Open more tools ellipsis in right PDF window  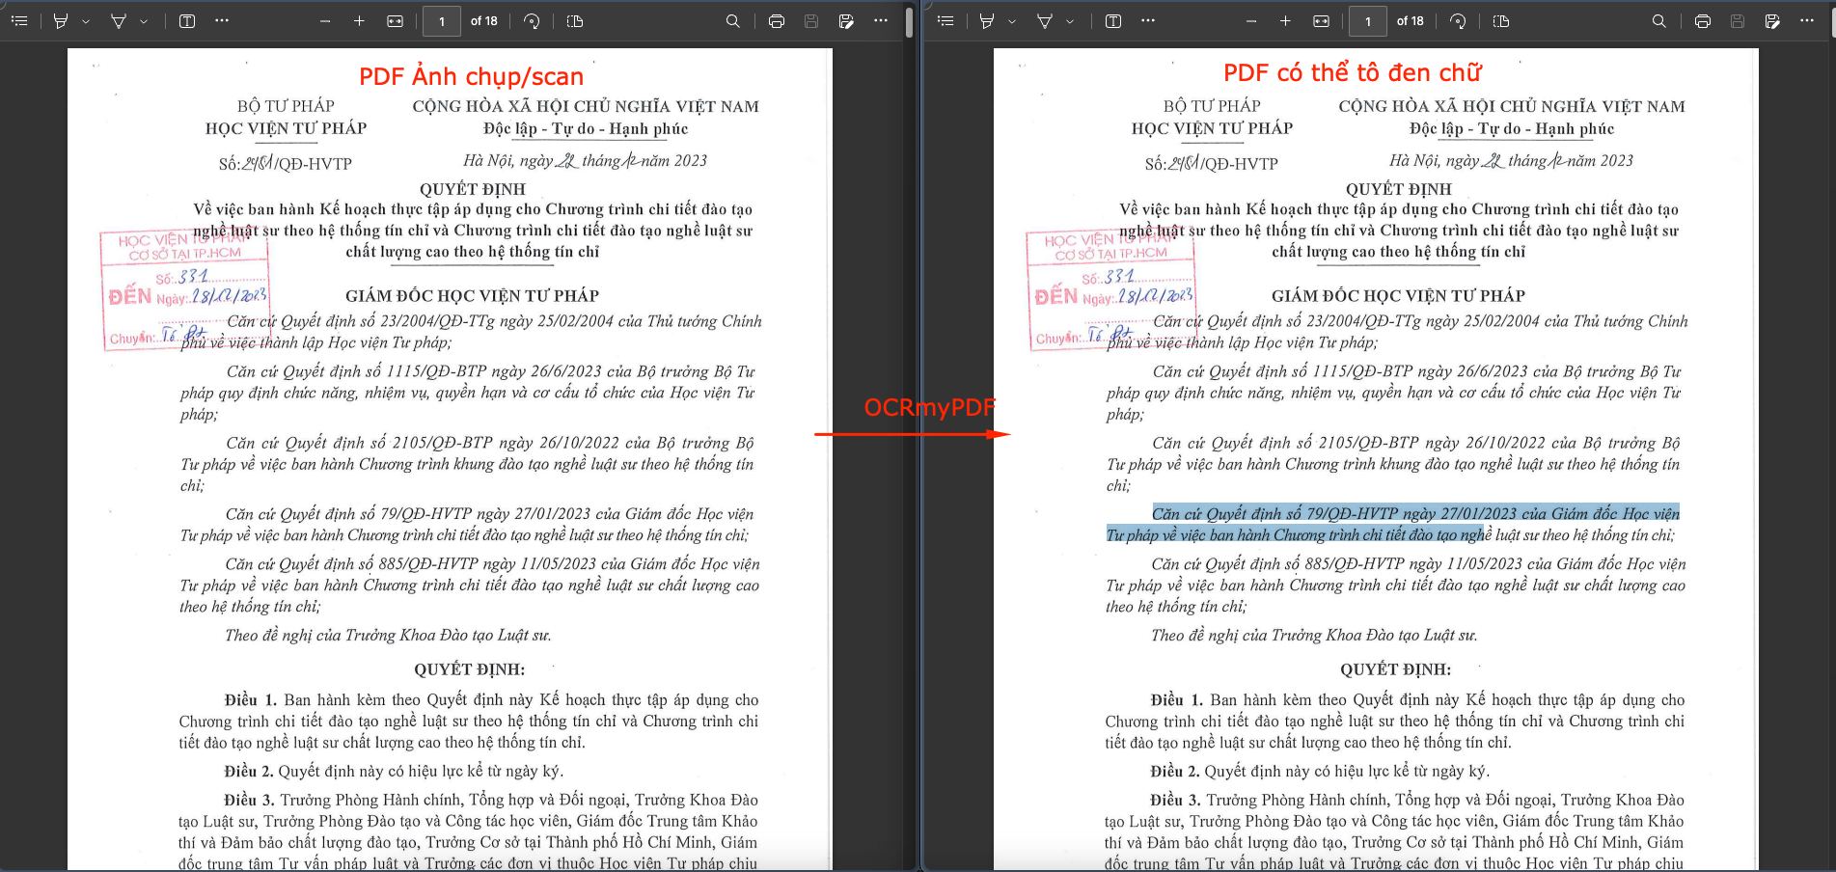(x=1148, y=20)
